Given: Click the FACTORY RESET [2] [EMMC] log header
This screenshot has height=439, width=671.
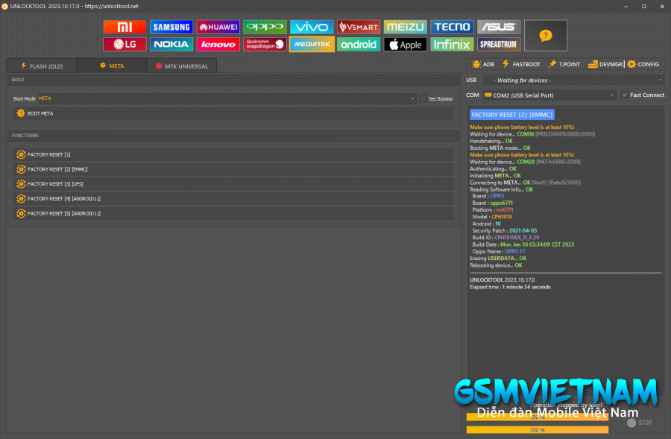Looking at the screenshot, I should click(511, 115).
